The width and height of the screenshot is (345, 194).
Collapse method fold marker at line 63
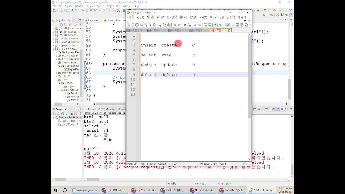(x=92, y=64)
